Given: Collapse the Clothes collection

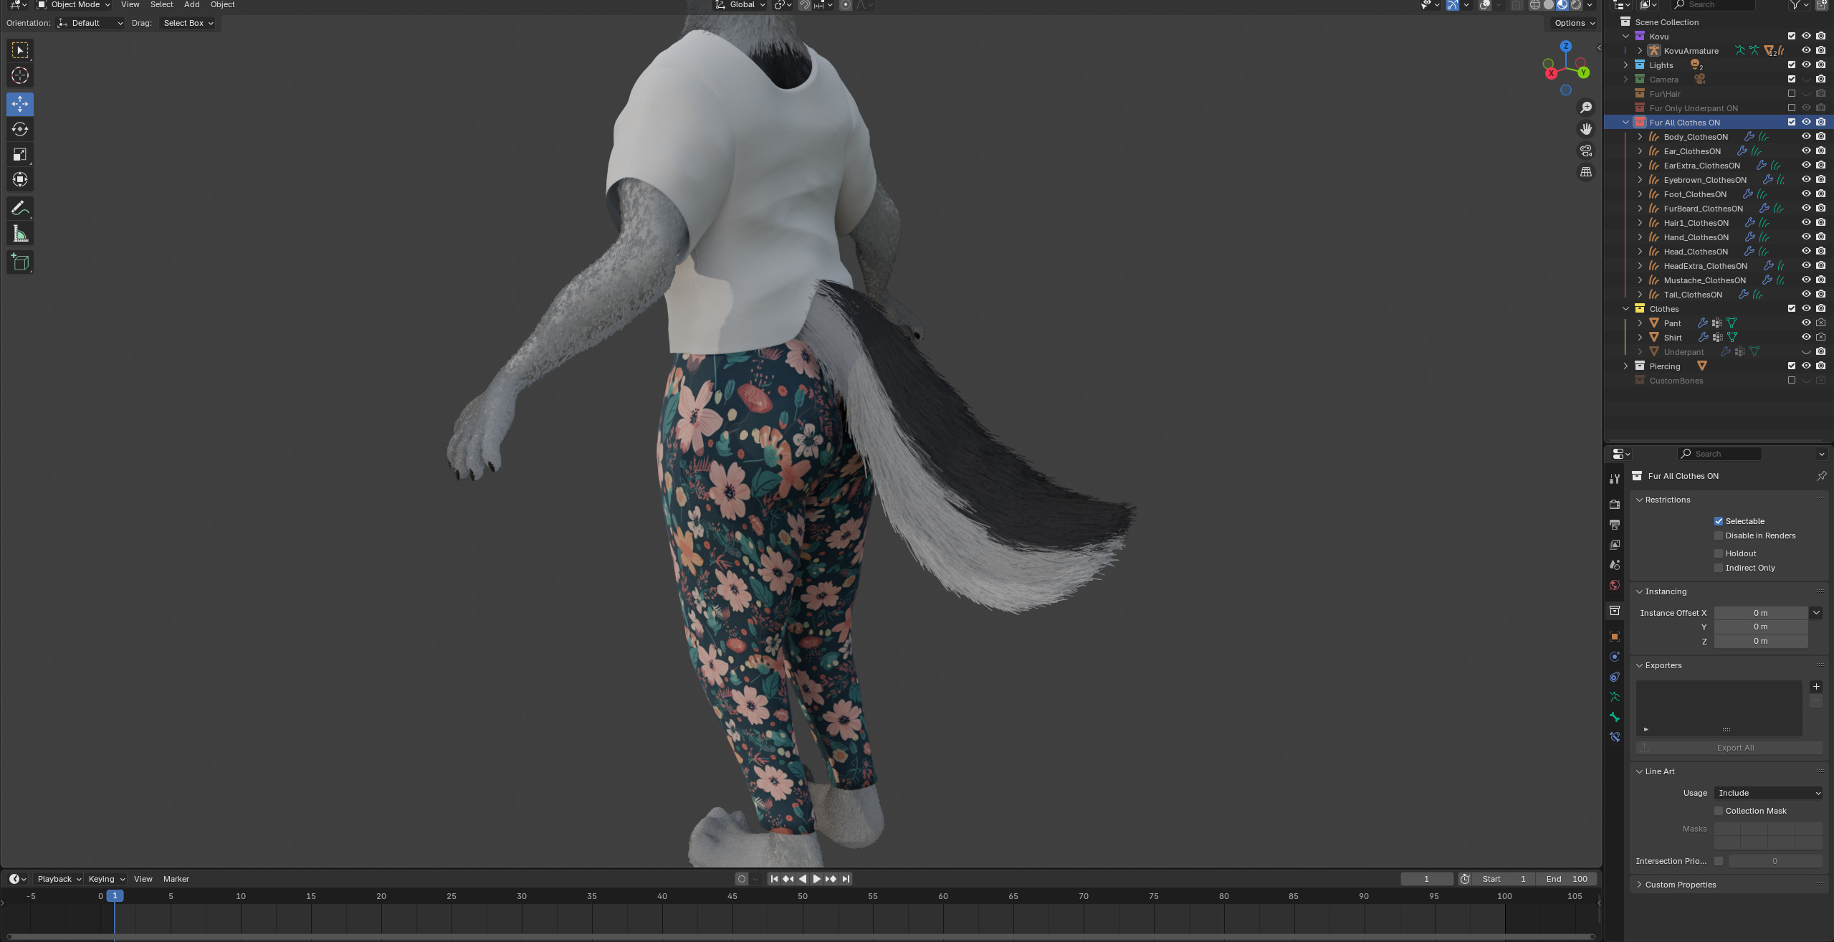Looking at the screenshot, I should 1625,309.
